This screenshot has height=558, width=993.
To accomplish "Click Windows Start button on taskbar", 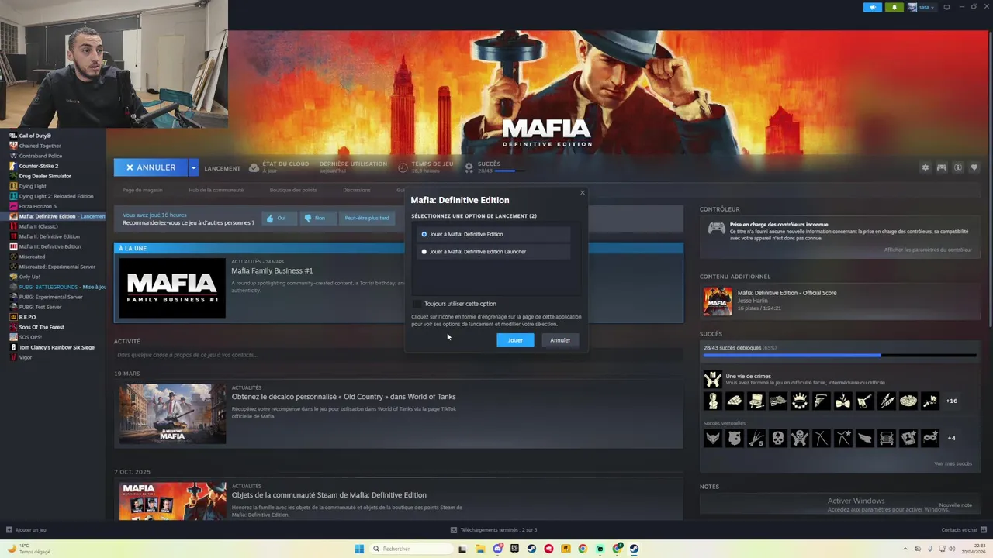I will (359, 549).
